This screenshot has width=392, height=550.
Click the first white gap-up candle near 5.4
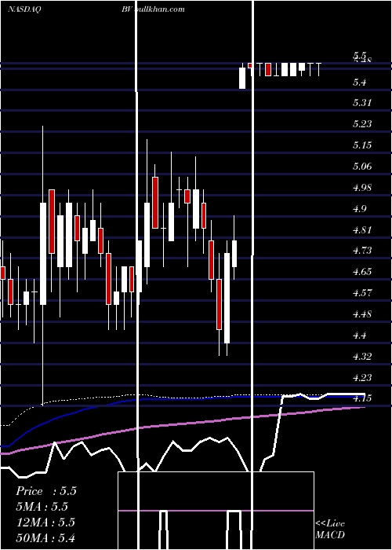pyautogui.click(x=242, y=78)
